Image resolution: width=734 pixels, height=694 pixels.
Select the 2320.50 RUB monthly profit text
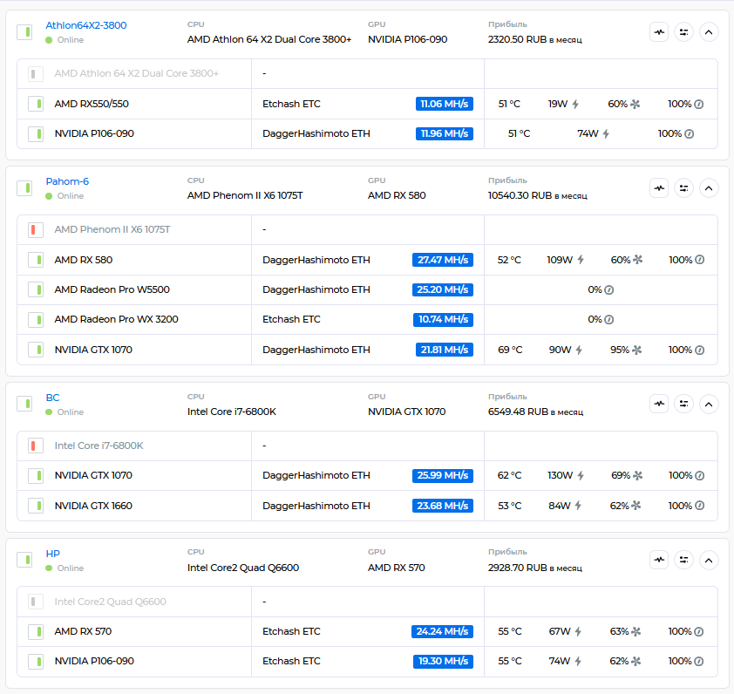coord(535,40)
